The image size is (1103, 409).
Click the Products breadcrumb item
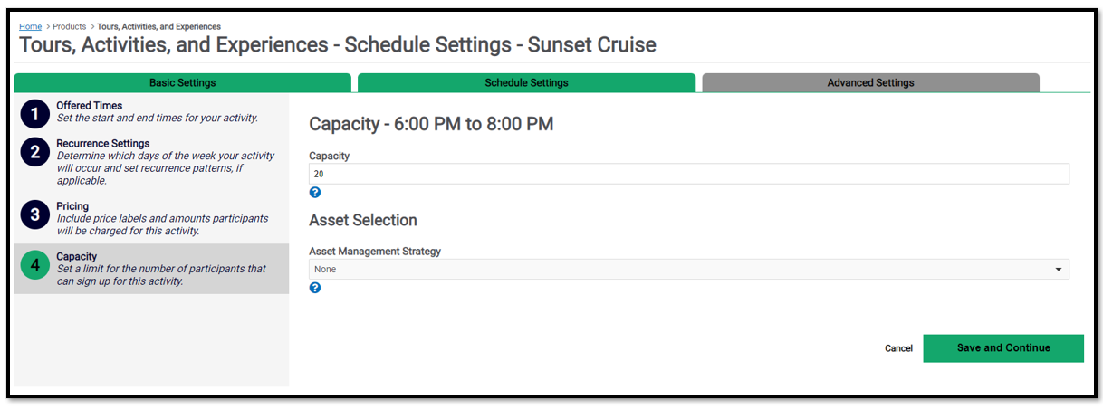pos(70,26)
